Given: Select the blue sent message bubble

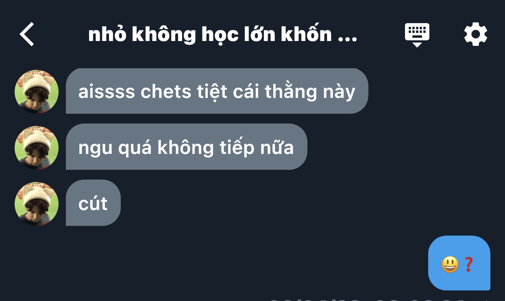Looking at the screenshot, I should pos(459,263).
